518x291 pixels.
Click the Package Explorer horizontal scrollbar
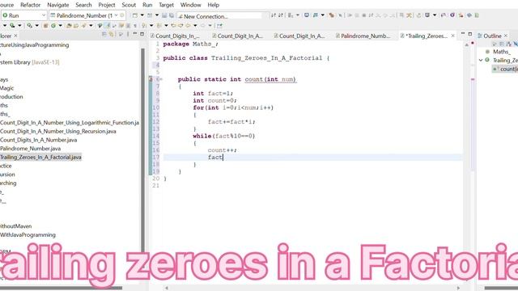(x=62, y=288)
